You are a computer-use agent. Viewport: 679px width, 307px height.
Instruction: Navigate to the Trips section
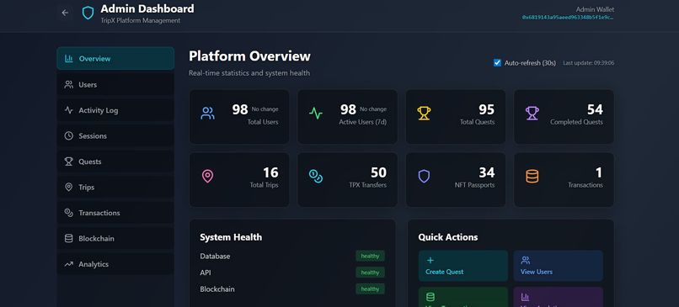tap(115, 188)
